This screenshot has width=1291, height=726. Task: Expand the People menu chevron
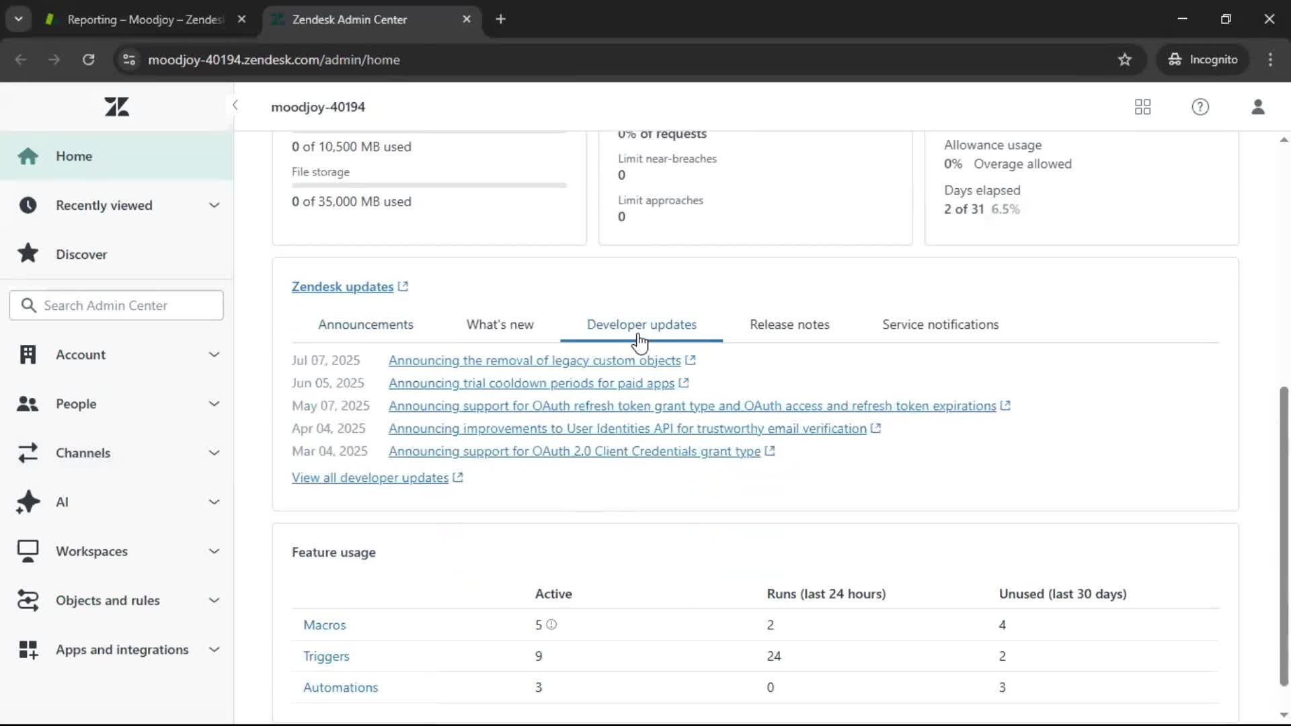tap(214, 403)
